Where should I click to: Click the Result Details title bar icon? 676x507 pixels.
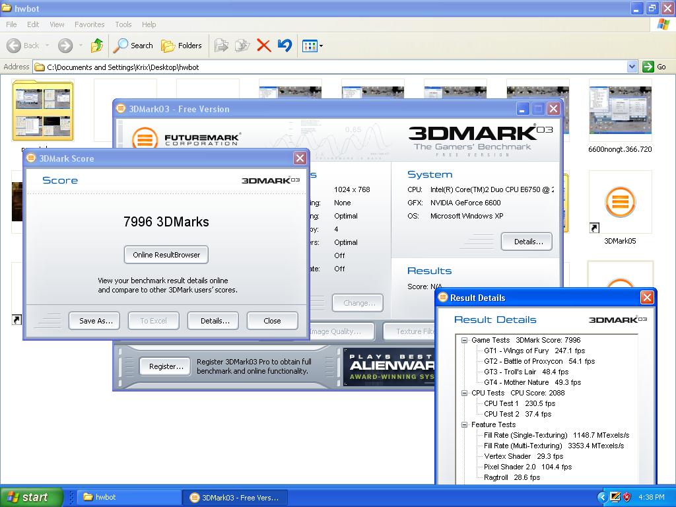tap(443, 298)
